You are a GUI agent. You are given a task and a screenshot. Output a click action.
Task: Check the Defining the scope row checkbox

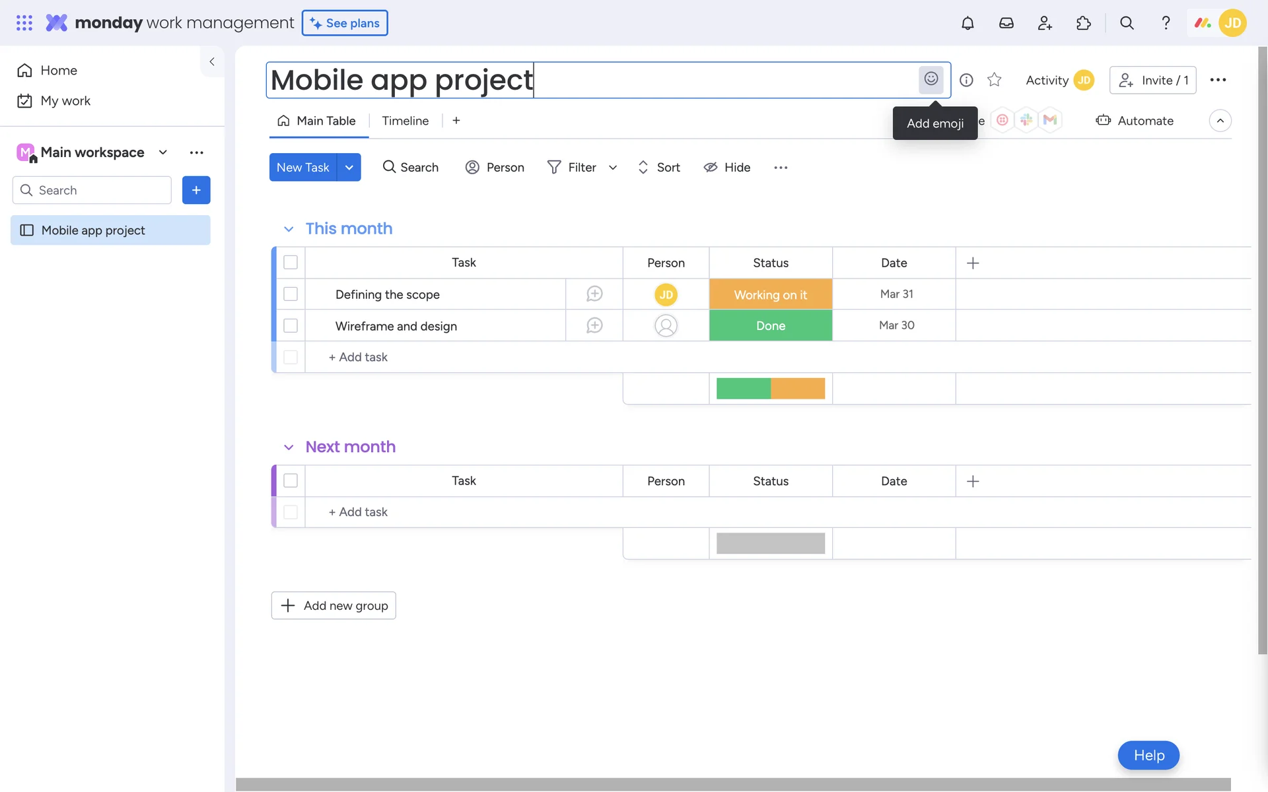(x=291, y=294)
